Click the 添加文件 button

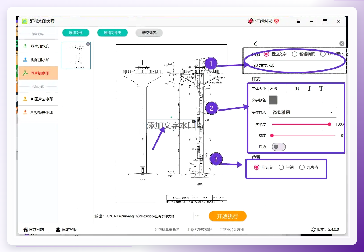pyautogui.click(x=76, y=33)
